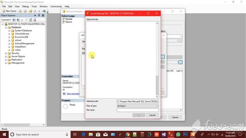The image size is (246, 138).
Task: Expand the Security folder node
Action: [x=6, y=53]
